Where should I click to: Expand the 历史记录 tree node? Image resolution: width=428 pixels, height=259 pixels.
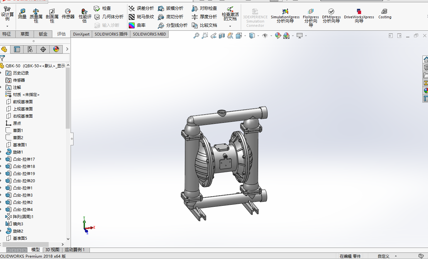1,73
